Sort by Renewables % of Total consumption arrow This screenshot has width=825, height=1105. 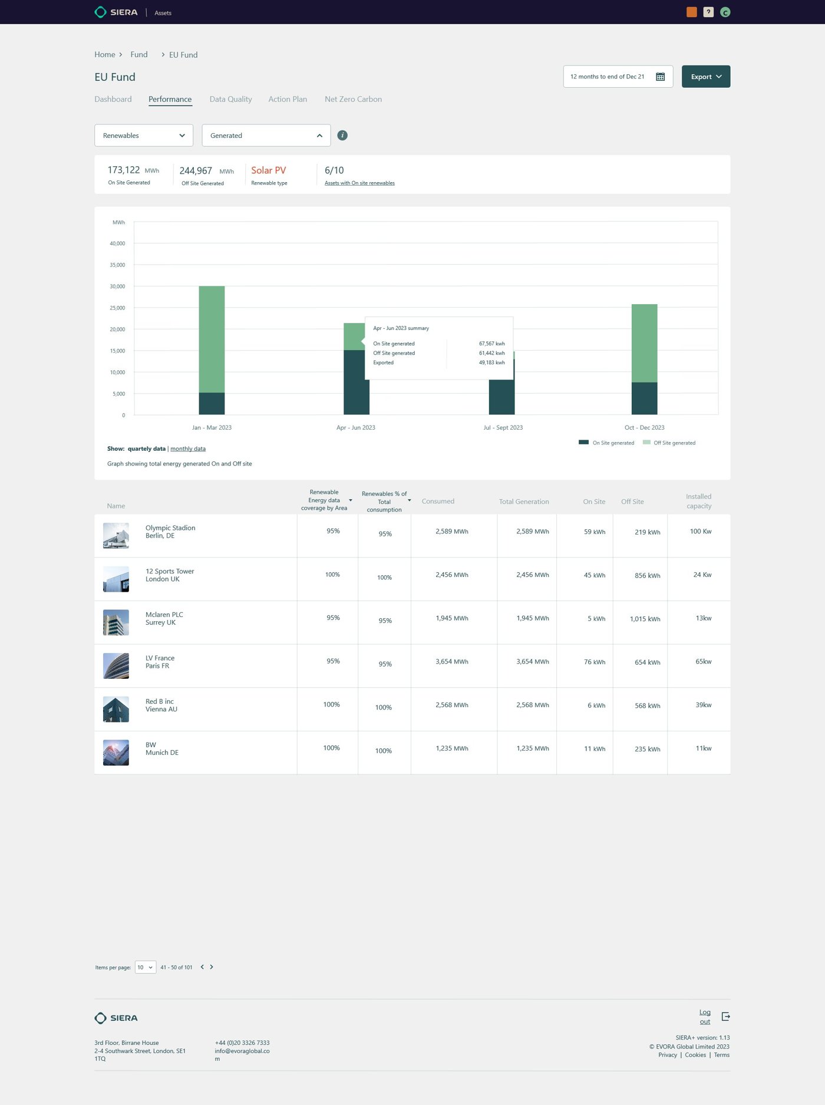pyautogui.click(x=410, y=500)
